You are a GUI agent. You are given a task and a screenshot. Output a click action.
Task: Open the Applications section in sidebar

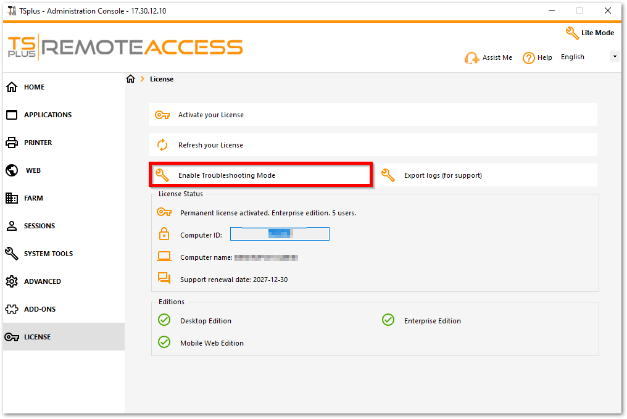pyautogui.click(x=48, y=115)
